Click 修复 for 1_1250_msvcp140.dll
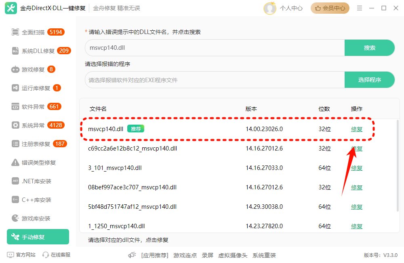 tap(357, 226)
